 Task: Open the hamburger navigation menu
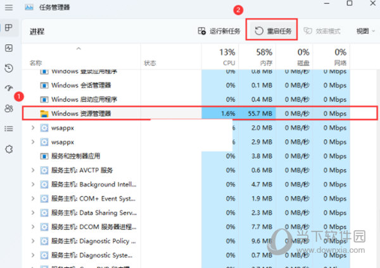9,8
